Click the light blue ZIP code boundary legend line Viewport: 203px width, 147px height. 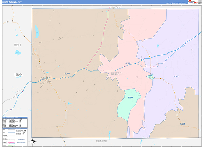12,133
